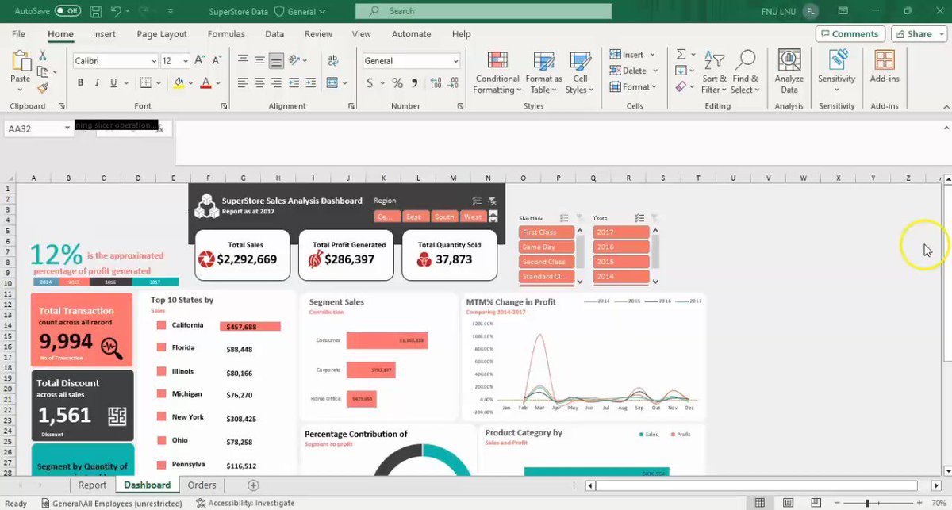952x510 pixels.
Task: Click the Increase Indent icon
Action: click(313, 83)
